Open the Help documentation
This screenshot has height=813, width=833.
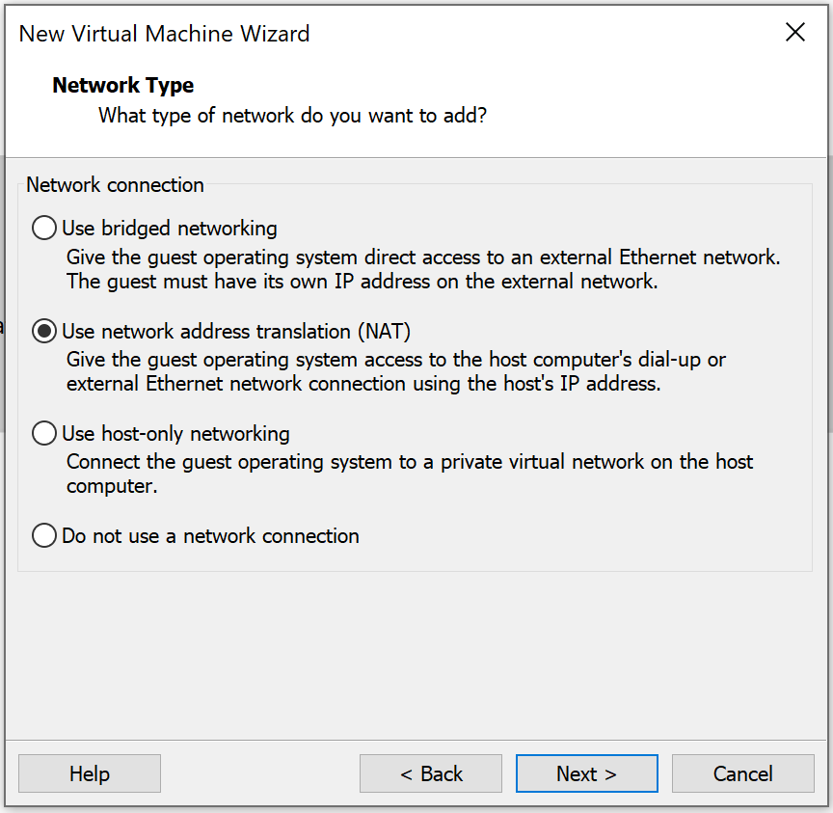(89, 772)
